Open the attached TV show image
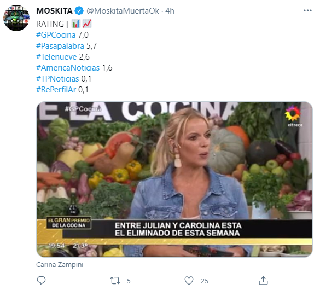 [174, 179]
